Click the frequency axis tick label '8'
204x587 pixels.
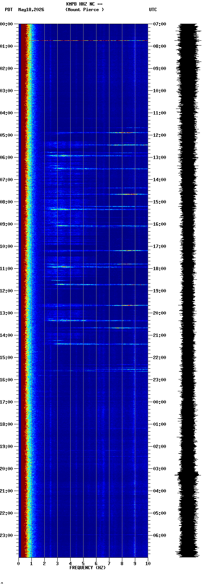(x=122, y=564)
